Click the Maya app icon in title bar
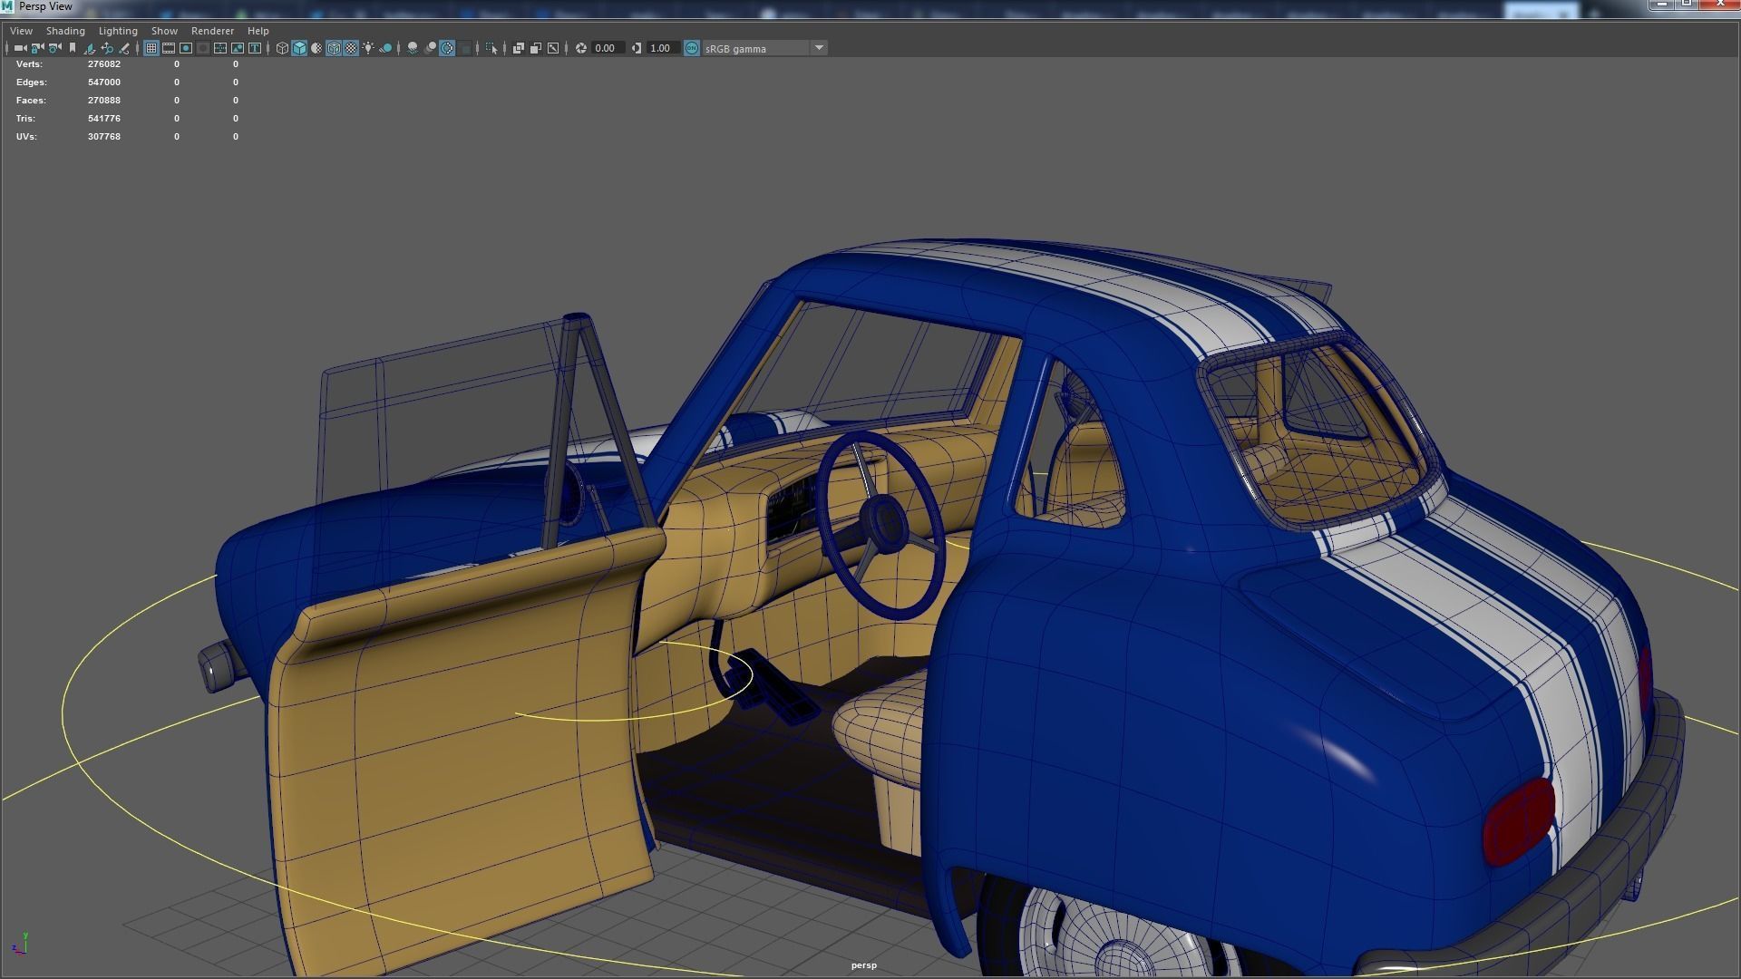The height and width of the screenshot is (979, 1741). pos(7,6)
